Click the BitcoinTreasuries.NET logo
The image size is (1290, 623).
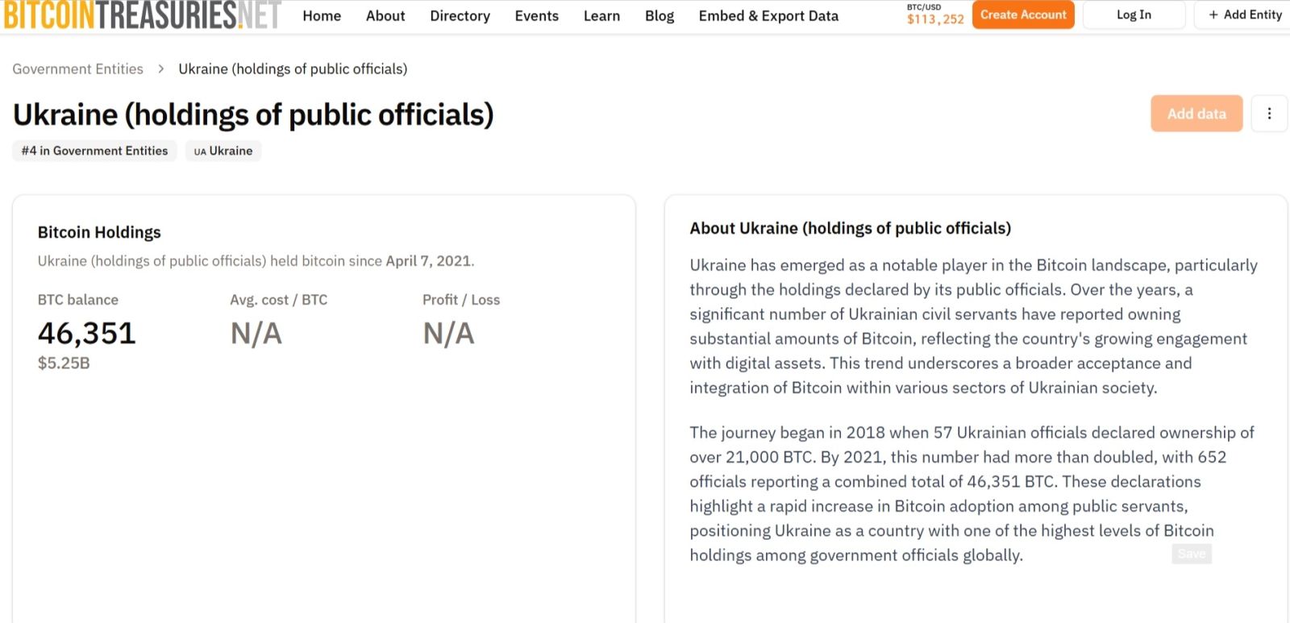pos(143,15)
